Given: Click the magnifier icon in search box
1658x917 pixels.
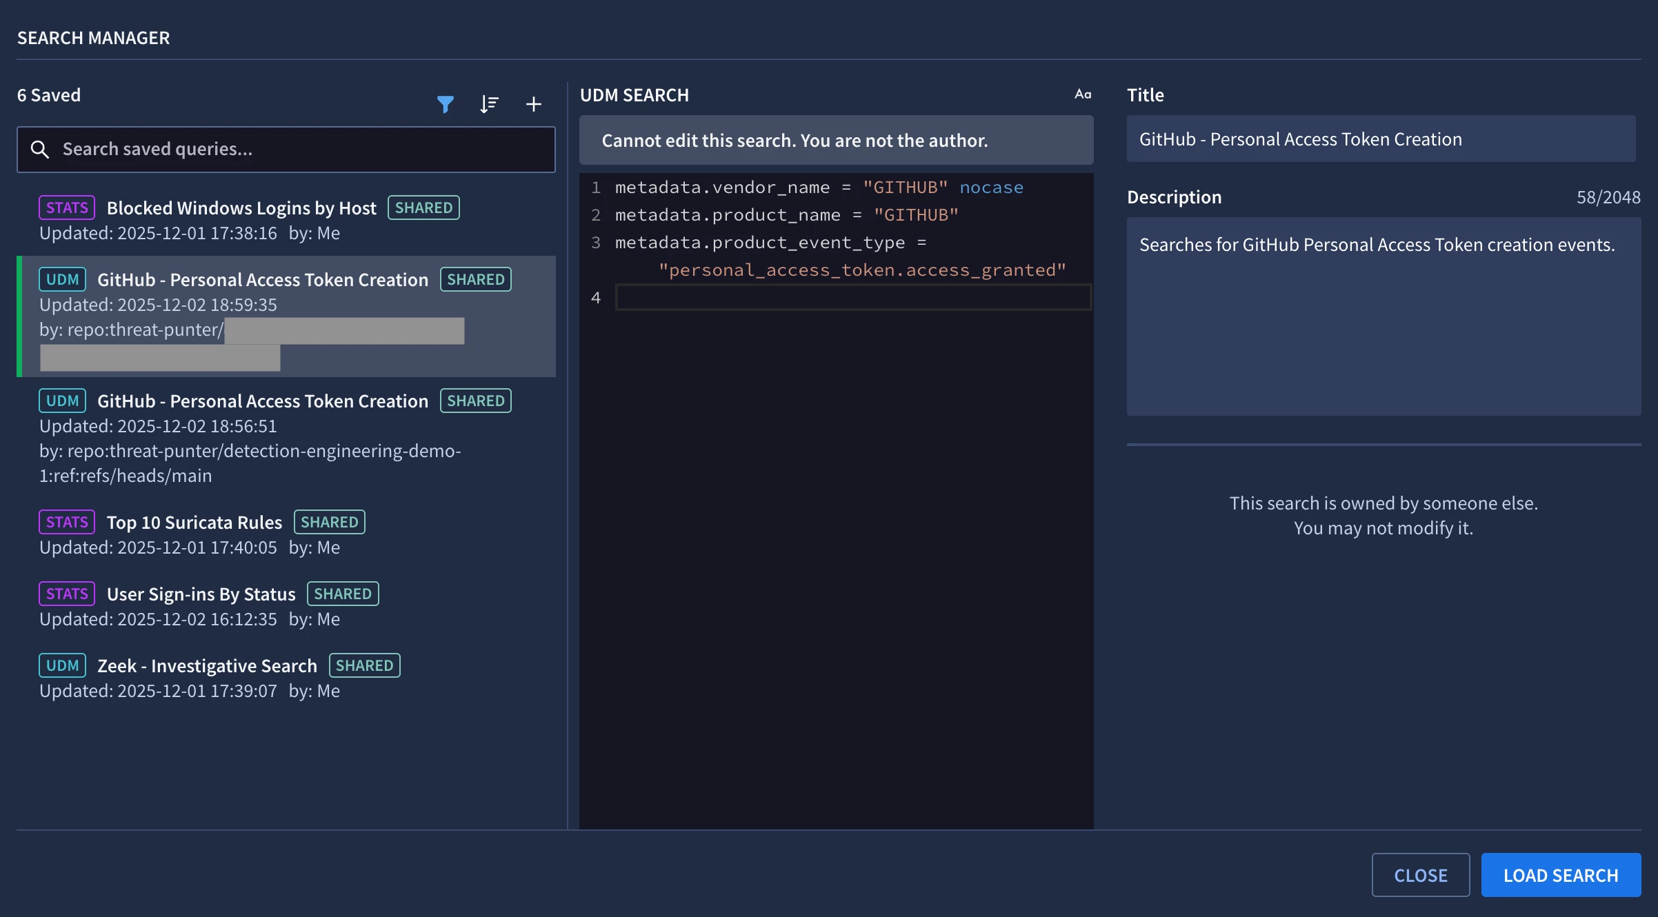Looking at the screenshot, I should pyautogui.click(x=40, y=150).
